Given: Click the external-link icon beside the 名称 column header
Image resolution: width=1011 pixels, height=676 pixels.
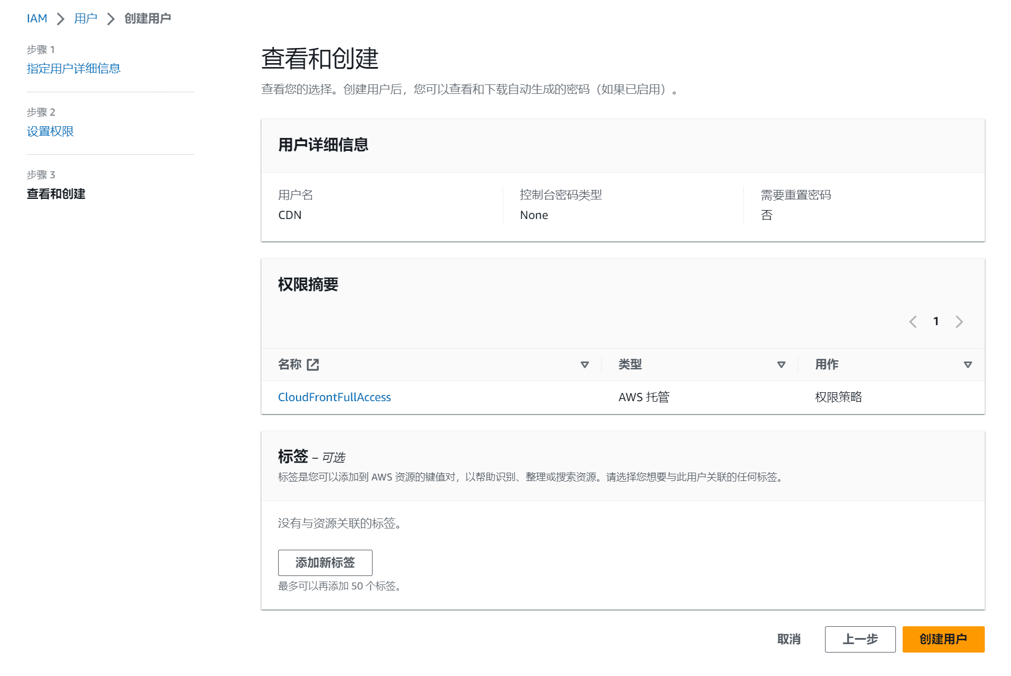Looking at the screenshot, I should 313,364.
